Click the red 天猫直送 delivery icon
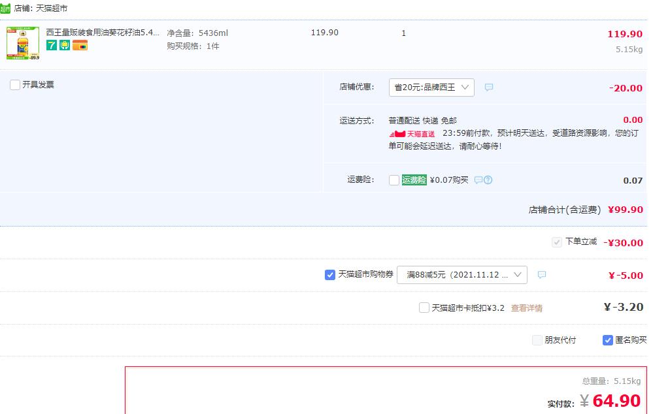653x414 pixels. (x=412, y=134)
